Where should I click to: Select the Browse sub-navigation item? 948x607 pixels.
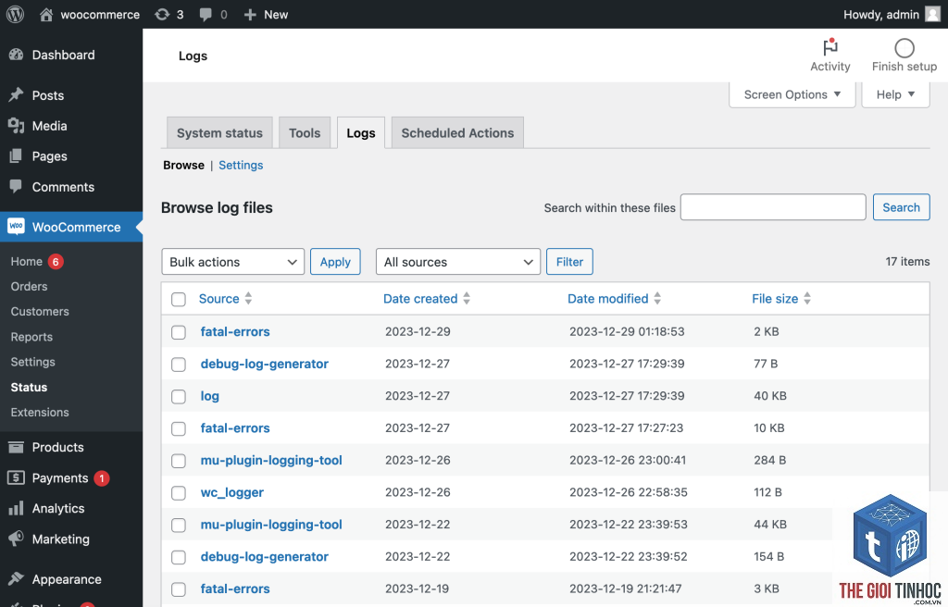pyautogui.click(x=184, y=165)
